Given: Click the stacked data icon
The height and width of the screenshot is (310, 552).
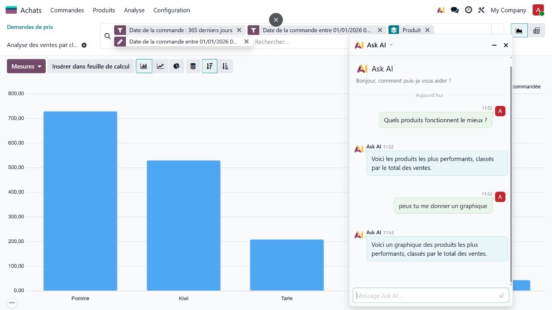Looking at the screenshot, I should tap(193, 66).
